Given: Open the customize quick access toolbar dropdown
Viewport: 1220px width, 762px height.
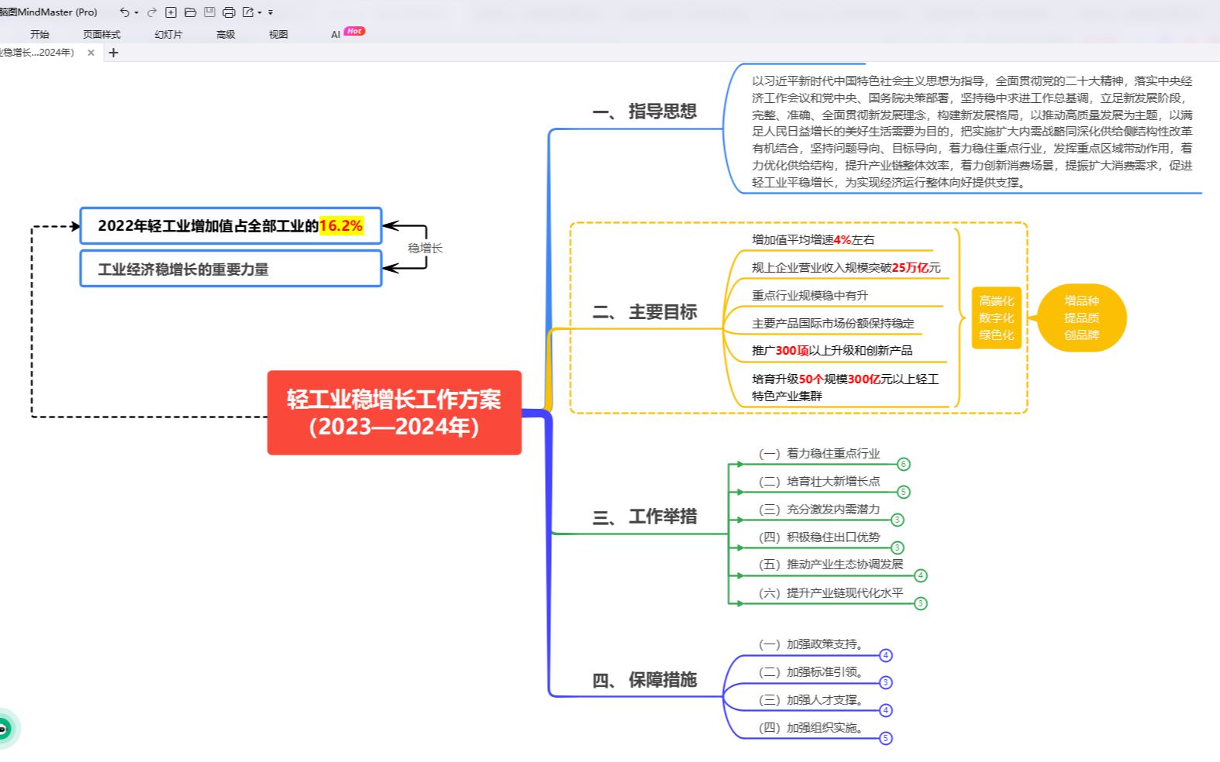Looking at the screenshot, I should 271,13.
